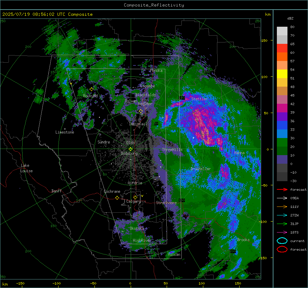Select the red 'forecast' ellipse legend icon
308x288 pixels.
tap(282, 249)
